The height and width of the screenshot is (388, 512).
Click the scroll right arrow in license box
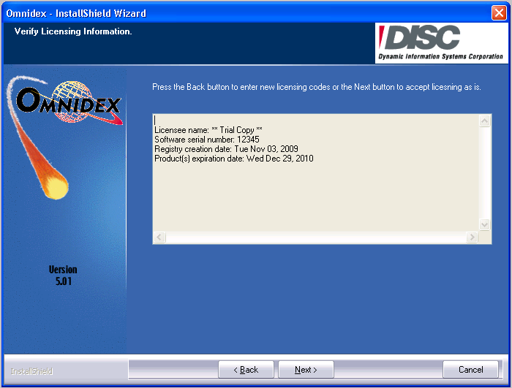coord(473,237)
